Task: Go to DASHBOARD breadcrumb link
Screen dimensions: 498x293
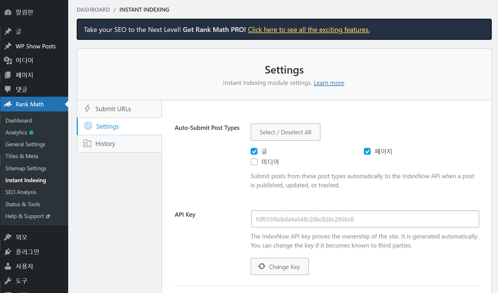Action: click(93, 10)
